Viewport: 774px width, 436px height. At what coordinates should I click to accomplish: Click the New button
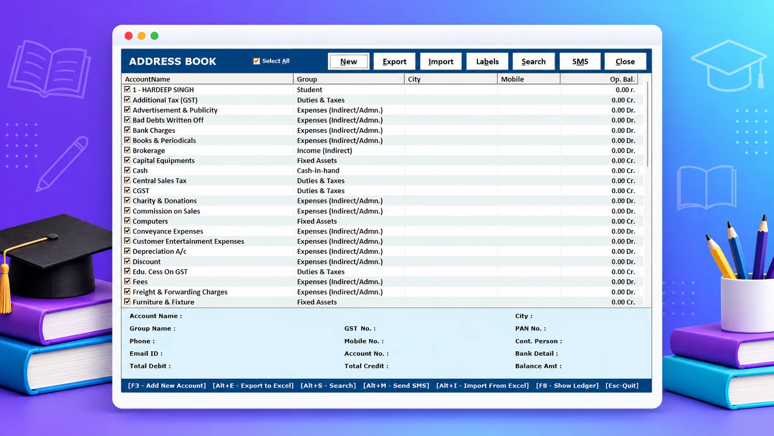click(x=348, y=61)
